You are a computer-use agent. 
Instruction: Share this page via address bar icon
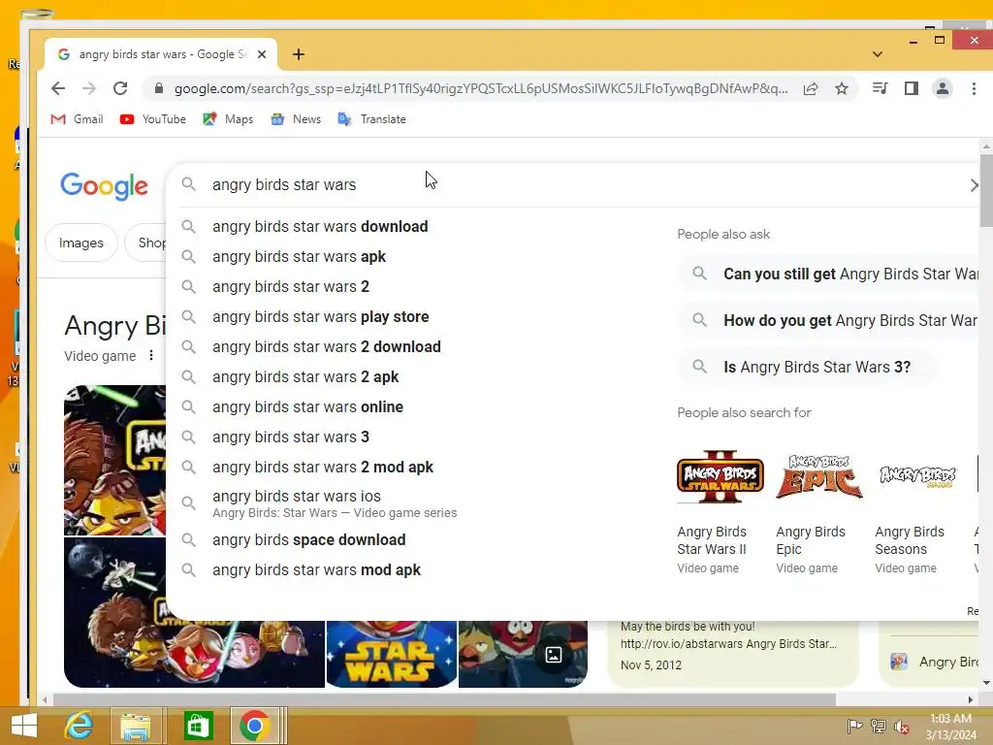point(811,88)
